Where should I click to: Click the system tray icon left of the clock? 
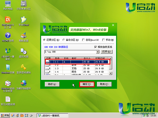(148, 116)
